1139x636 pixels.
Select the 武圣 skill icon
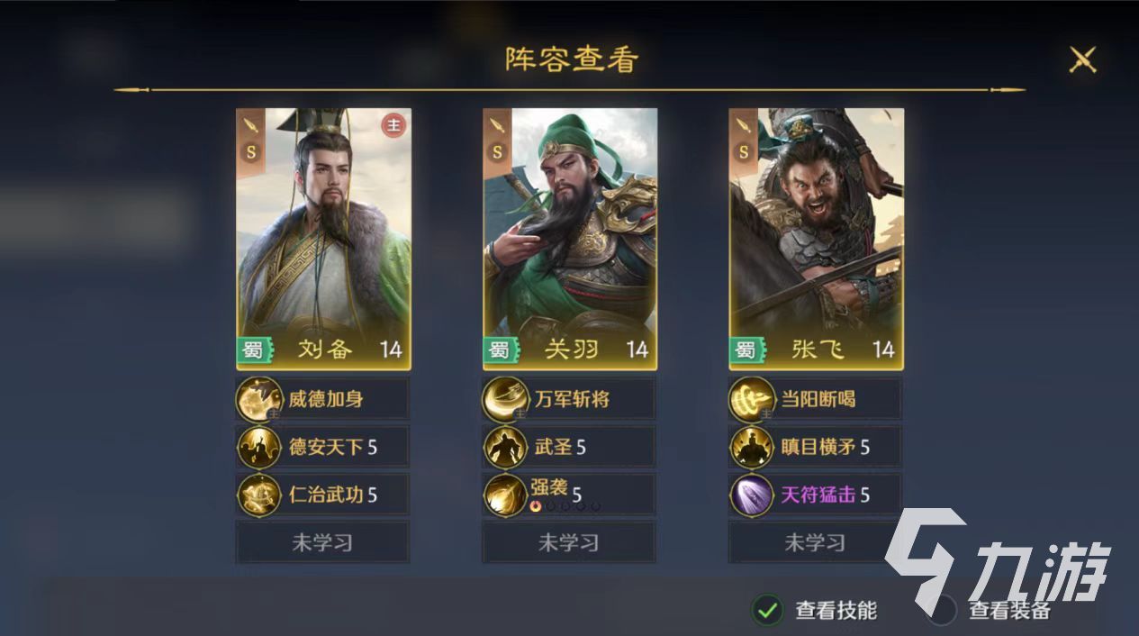(505, 447)
